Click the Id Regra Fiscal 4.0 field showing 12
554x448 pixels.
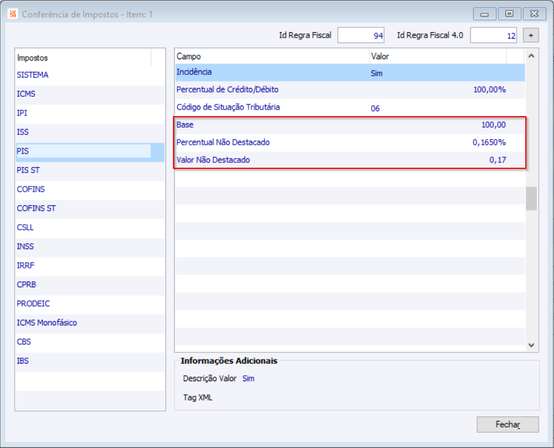point(493,35)
